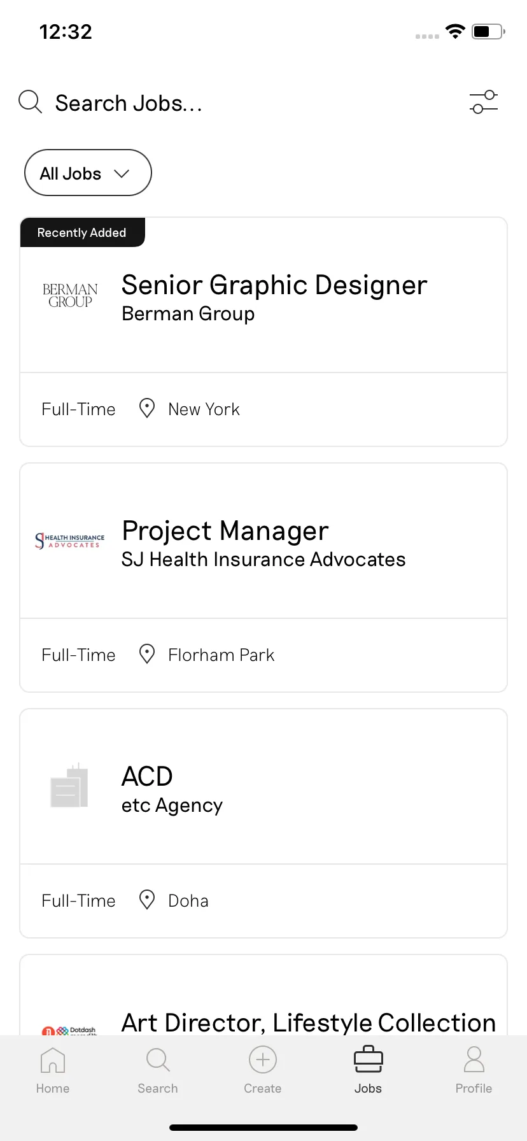This screenshot has width=527, height=1141.
Task: Go to the Home tab
Action: [53, 1070]
